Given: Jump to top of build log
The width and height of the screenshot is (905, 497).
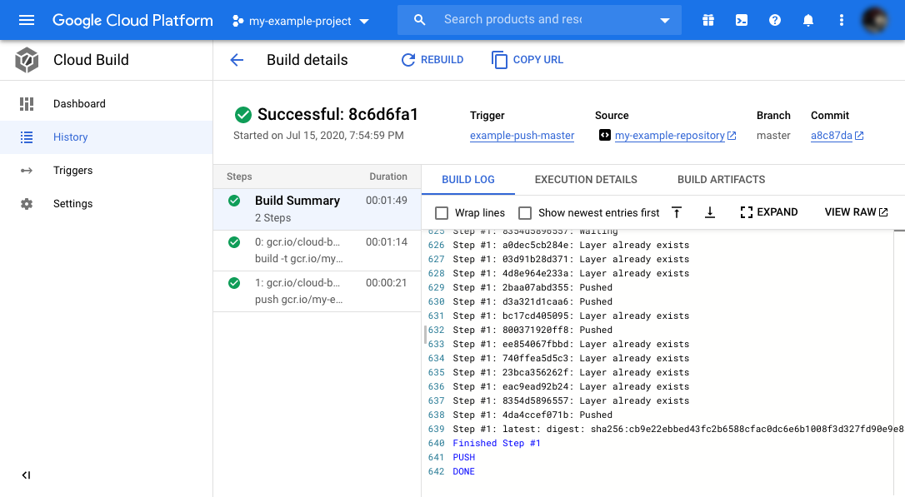Looking at the screenshot, I should 677,213.
